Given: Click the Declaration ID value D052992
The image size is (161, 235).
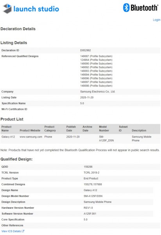Looking at the screenshot, I should pos(86,51).
